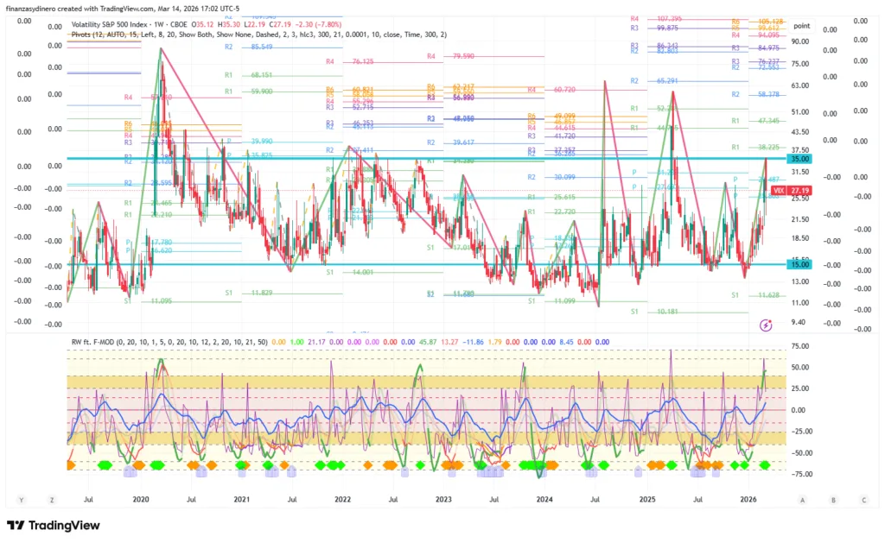Select the circled C scale icon
This screenshot has width=885, height=543.
pyautogui.click(x=863, y=500)
